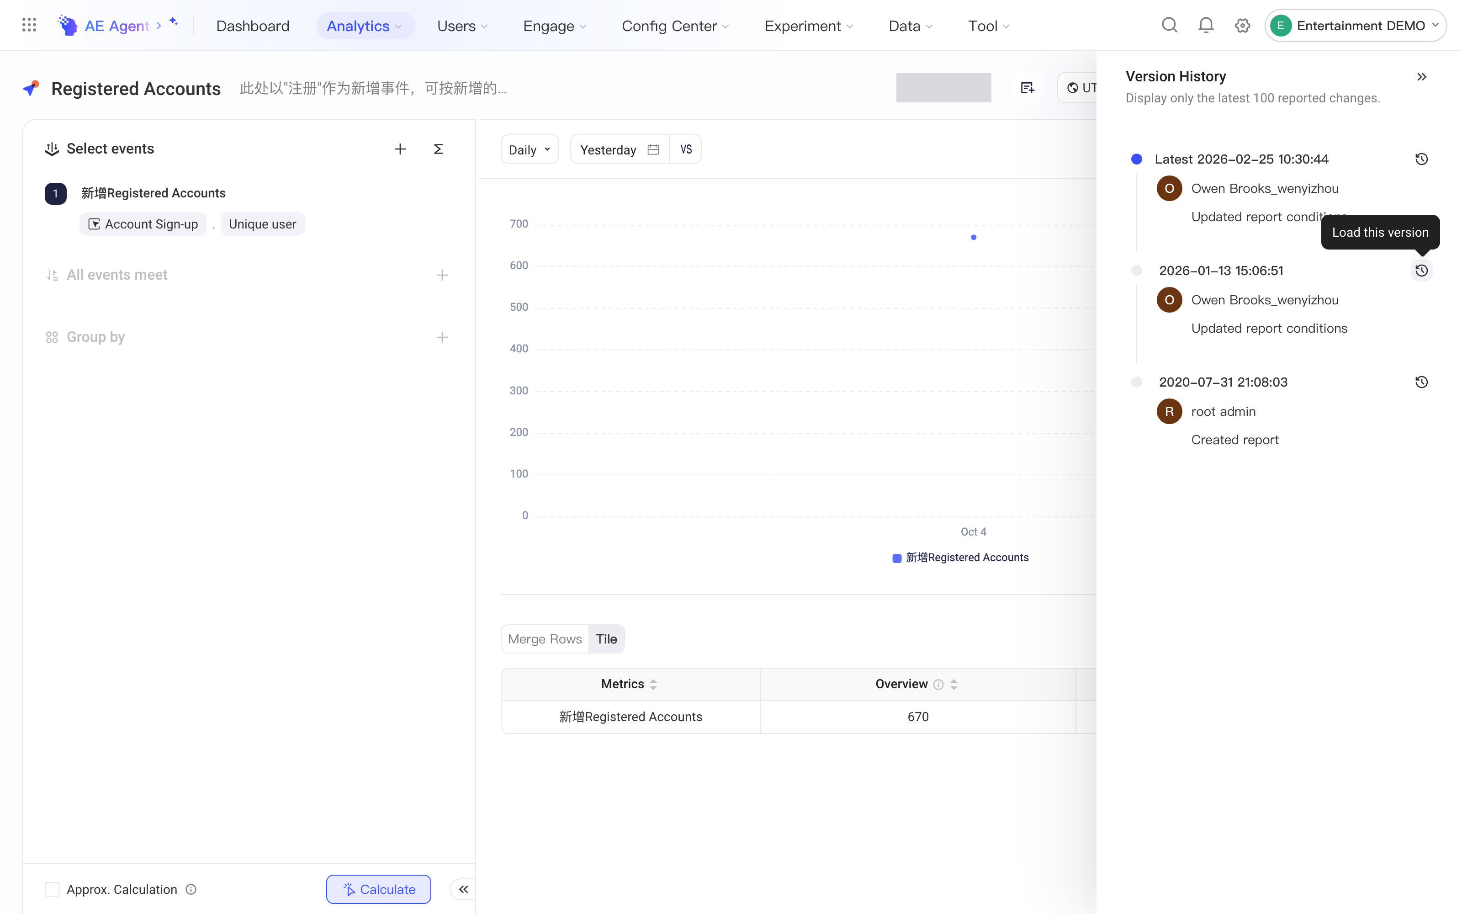Click the search magnifier icon
Screen dimensions: 1462x914
[x=1170, y=26]
